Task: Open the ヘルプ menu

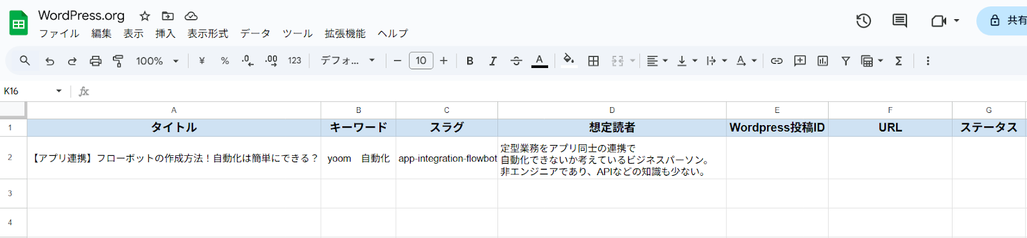Action: pyautogui.click(x=393, y=33)
